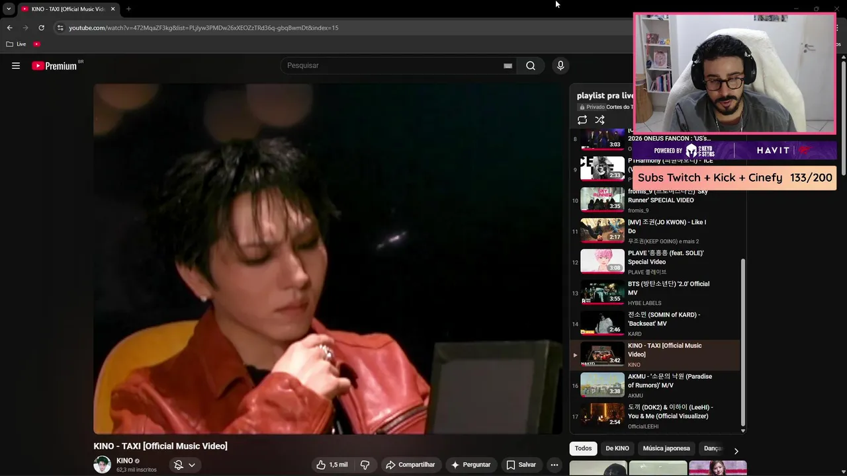The image size is (847, 476).
Task: Open more actions three-dot menu
Action: (555, 465)
